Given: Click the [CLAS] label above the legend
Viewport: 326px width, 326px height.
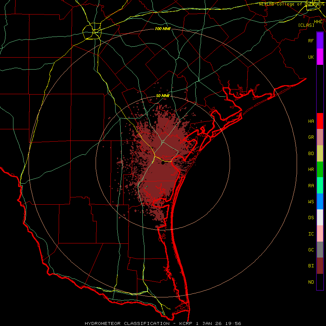Looking at the screenshot, I should click(x=306, y=25).
